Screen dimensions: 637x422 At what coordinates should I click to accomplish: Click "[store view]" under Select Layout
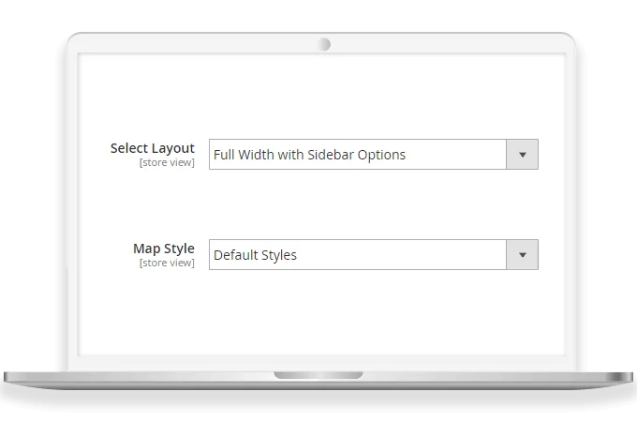[x=167, y=162]
